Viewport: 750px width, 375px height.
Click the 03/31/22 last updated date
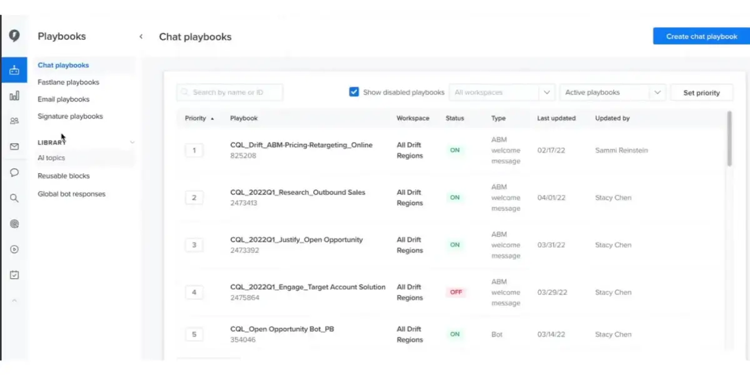click(551, 246)
